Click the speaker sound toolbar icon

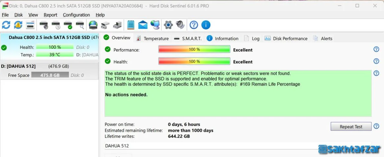tap(180, 25)
